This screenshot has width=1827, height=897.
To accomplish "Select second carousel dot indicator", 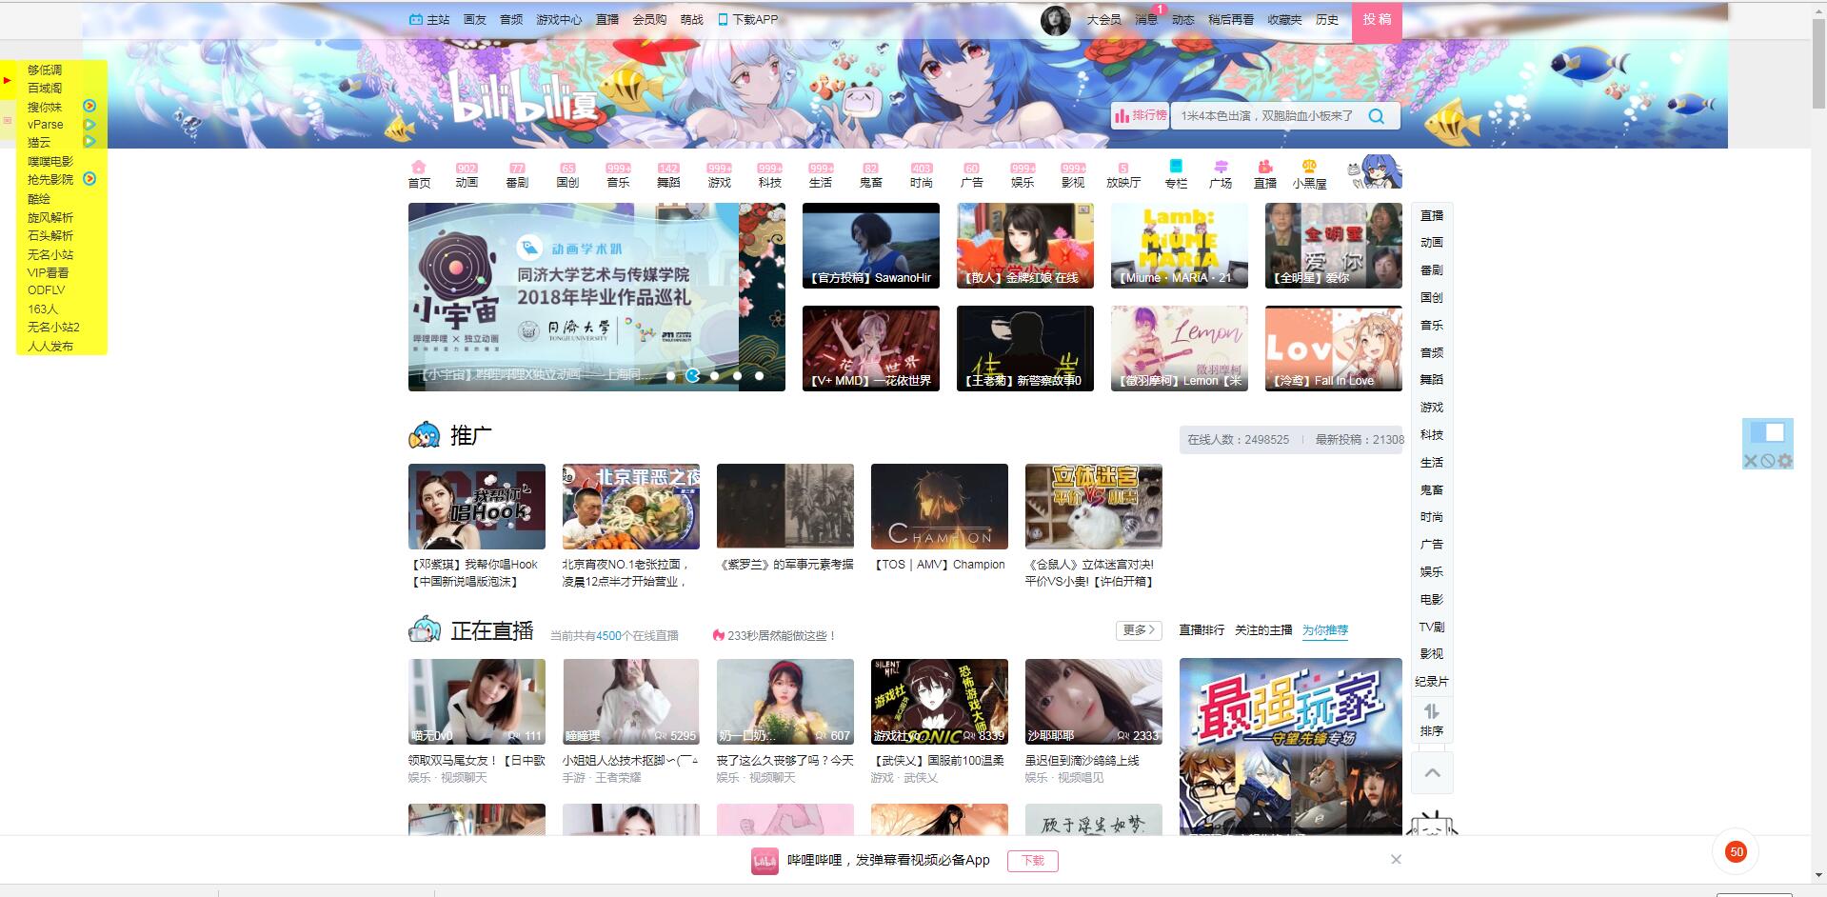I will click(692, 376).
